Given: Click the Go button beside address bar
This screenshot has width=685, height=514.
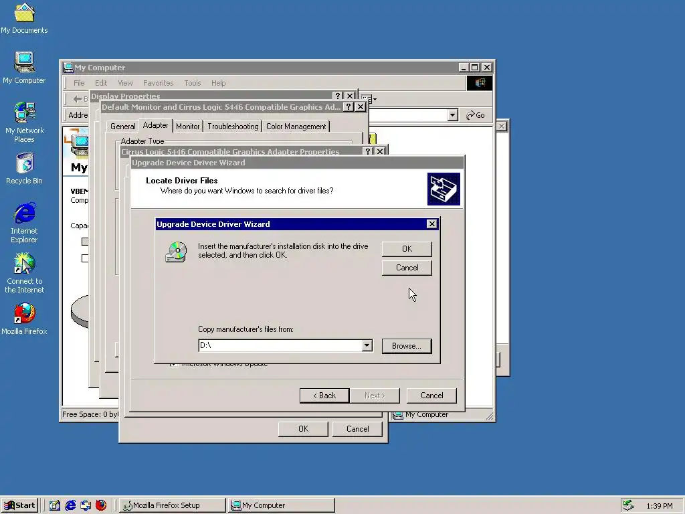Looking at the screenshot, I should (476, 115).
